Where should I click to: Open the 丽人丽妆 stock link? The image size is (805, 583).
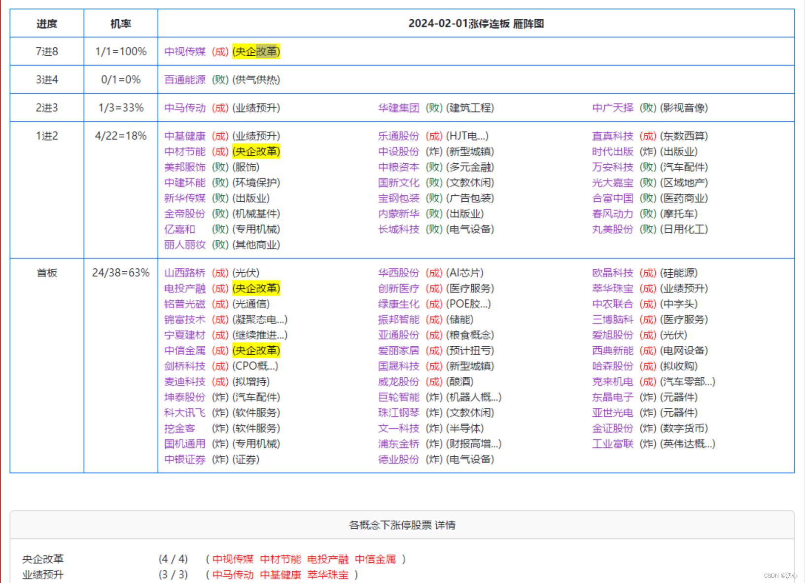click(x=185, y=245)
